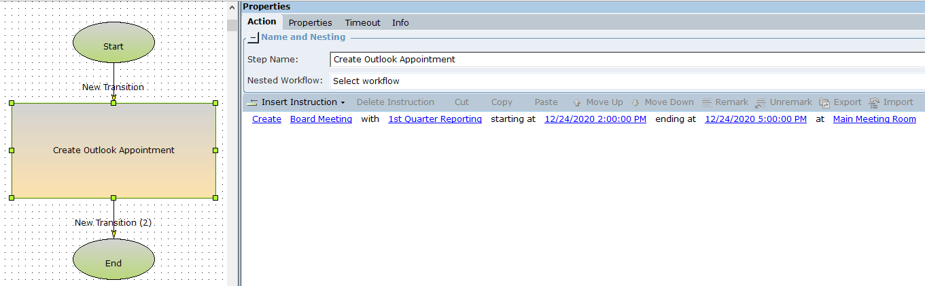This screenshot has width=925, height=286.
Task: Click the Move Up arrow icon
Action: (577, 103)
